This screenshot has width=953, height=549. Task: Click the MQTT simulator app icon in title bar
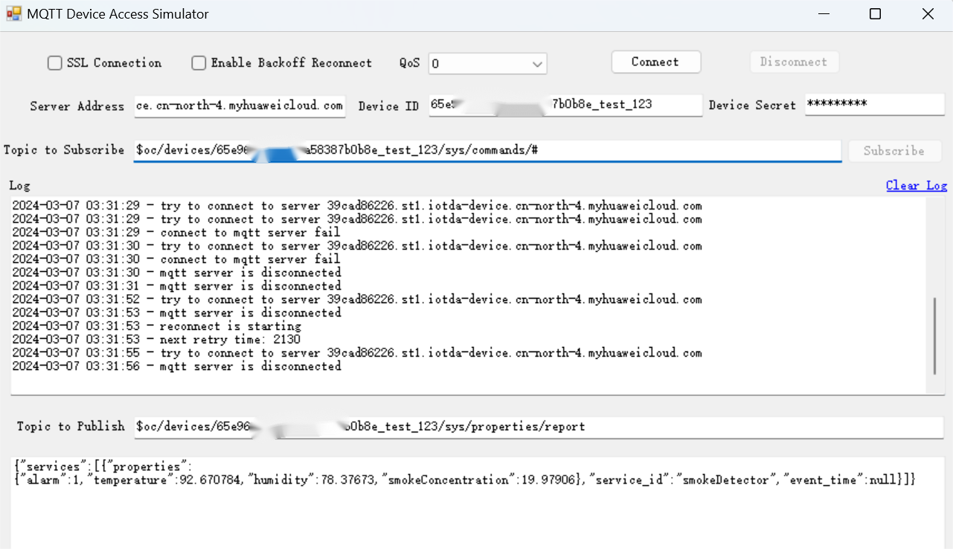point(13,14)
